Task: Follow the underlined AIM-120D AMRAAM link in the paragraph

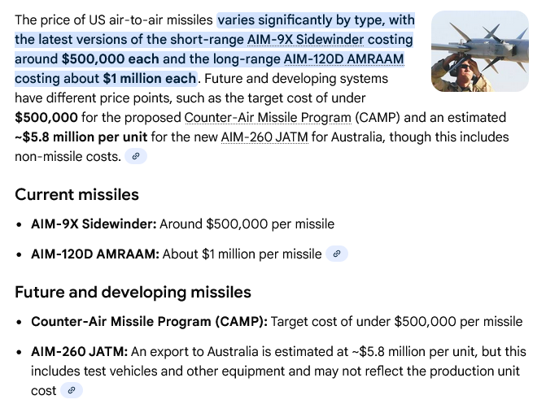Action: tap(343, 59)
